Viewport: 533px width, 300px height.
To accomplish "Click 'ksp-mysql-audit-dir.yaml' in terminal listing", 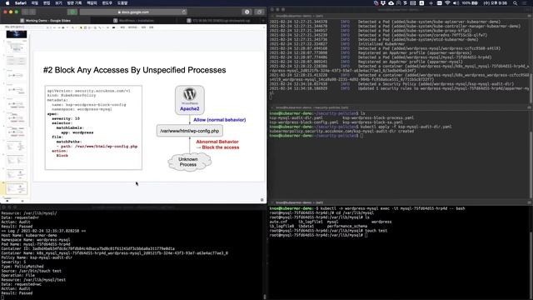I will [x=296, y=117].
